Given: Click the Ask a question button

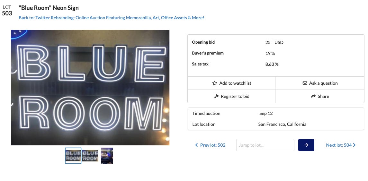Looking at the screenshot, I should pyautogui.click(x=320, y=83).
